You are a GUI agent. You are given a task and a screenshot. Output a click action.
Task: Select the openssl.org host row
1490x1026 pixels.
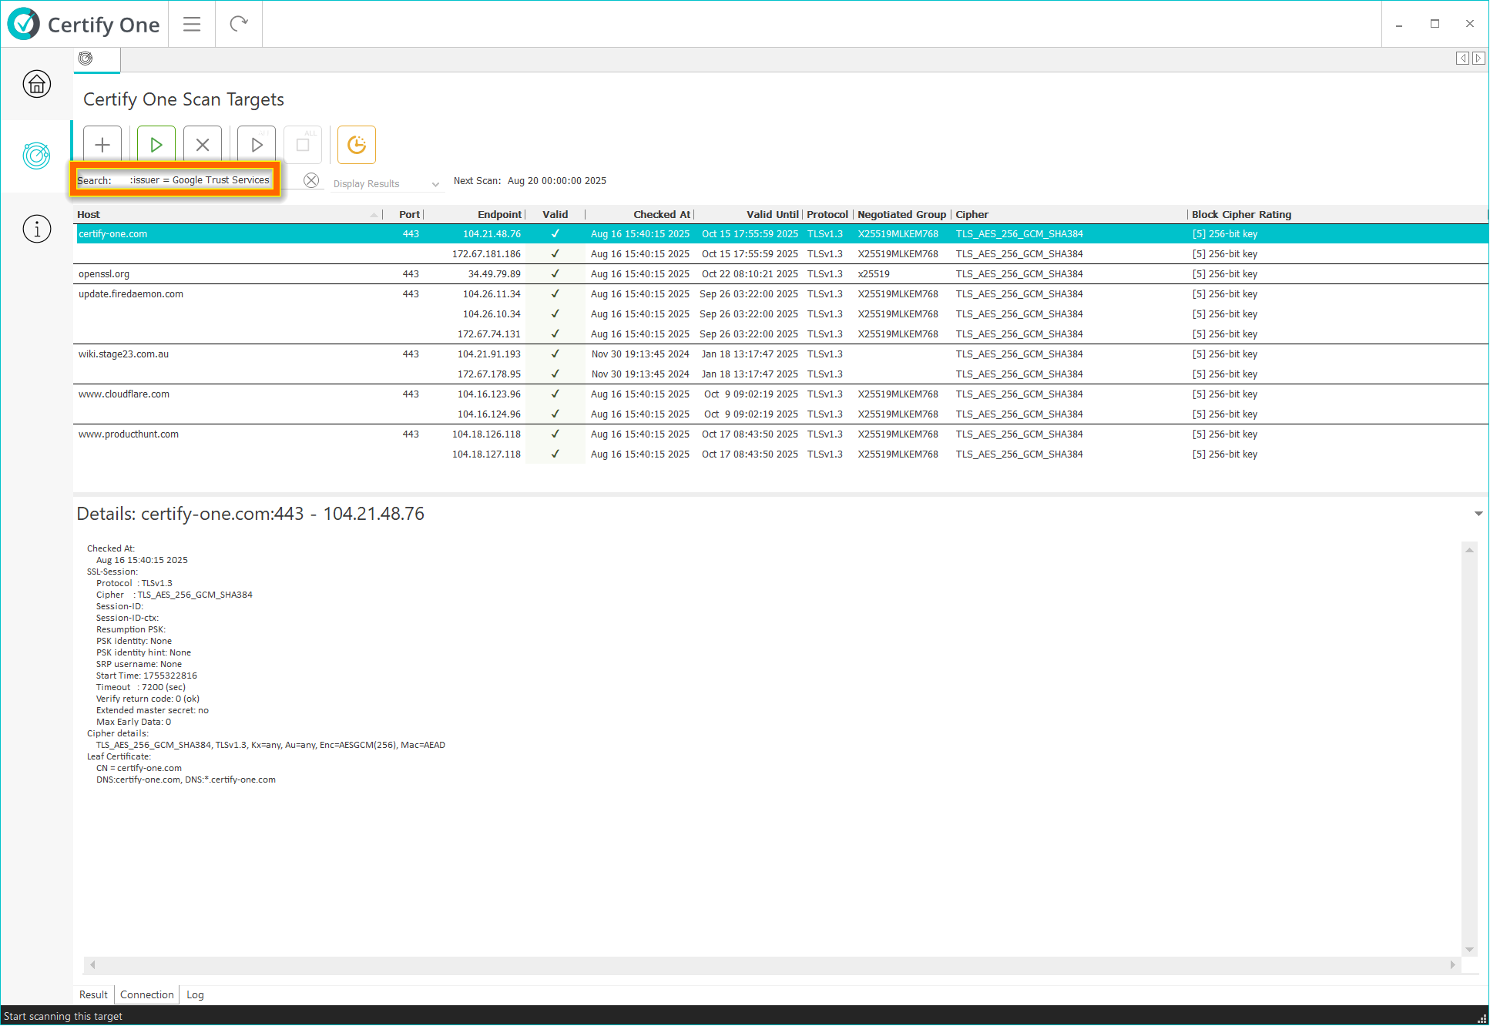104,274
